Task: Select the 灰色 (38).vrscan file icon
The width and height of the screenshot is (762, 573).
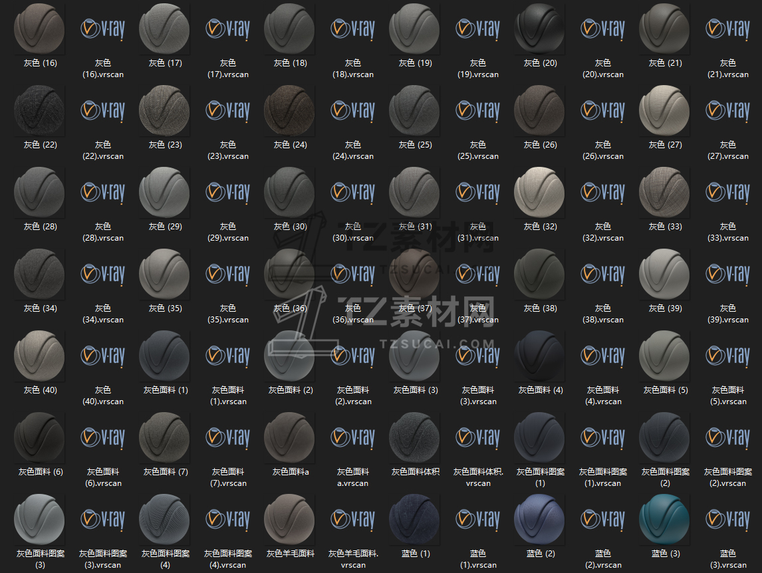Action: pos(602,274)
